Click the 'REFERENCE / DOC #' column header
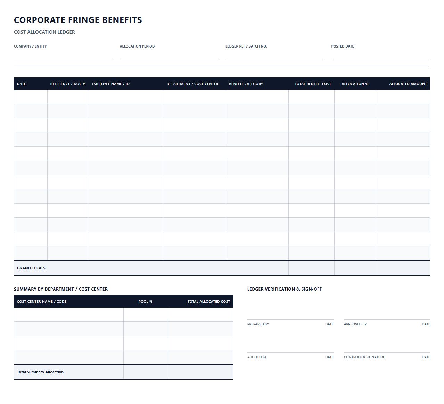 (67, 84)
